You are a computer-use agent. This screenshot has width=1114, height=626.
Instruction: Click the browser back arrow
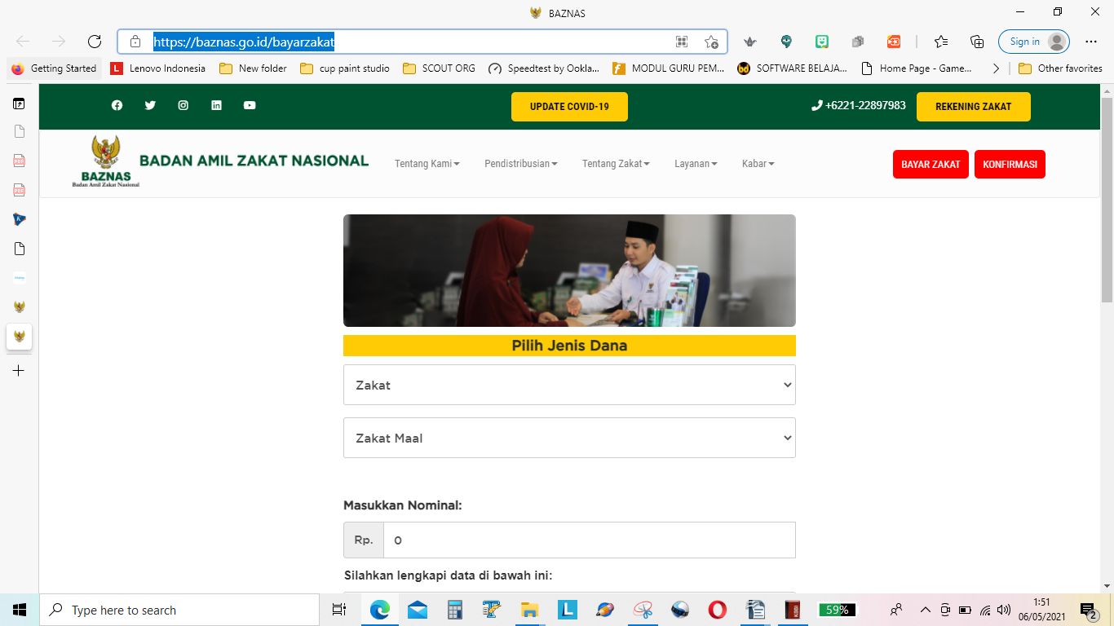[x=23, y=42]
